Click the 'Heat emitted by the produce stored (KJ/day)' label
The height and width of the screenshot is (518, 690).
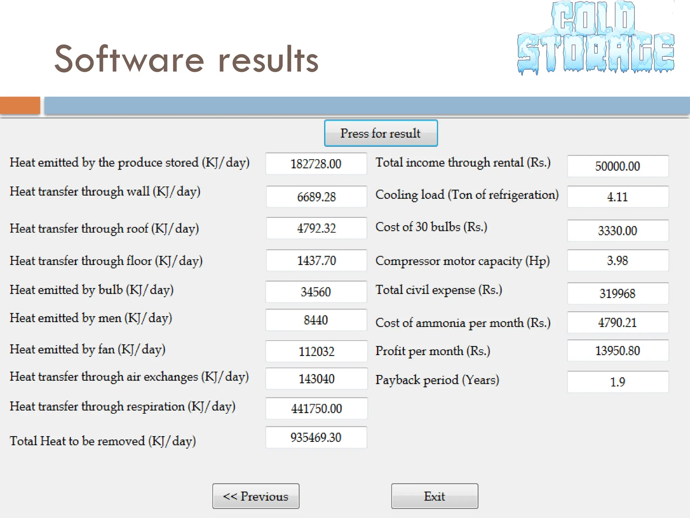(130, 163)
